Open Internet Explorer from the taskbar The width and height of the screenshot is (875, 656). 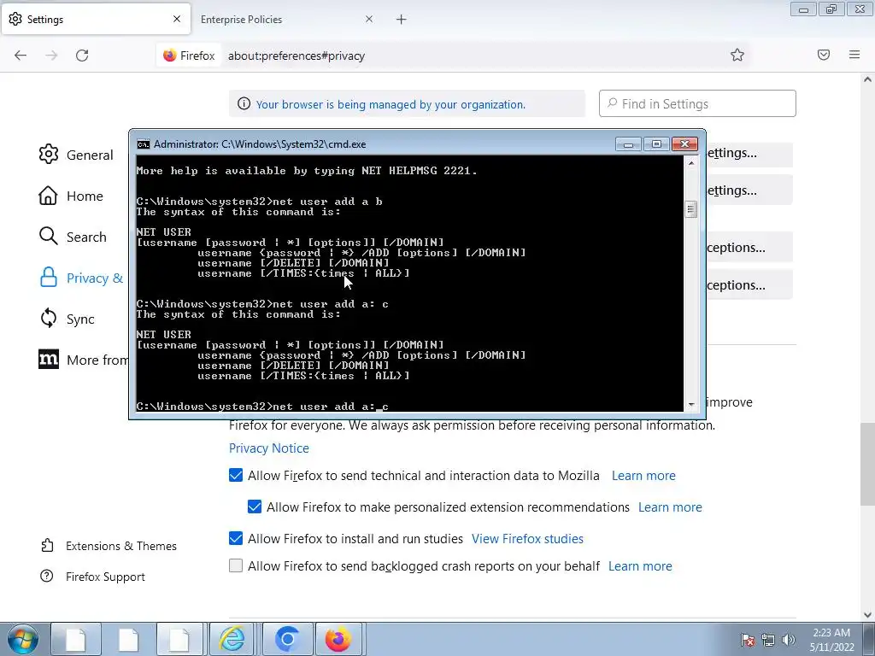(232, 639)
